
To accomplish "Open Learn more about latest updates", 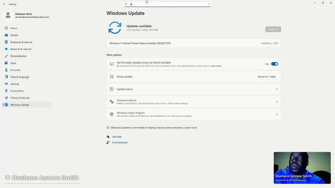I will (x=216, y=66).
